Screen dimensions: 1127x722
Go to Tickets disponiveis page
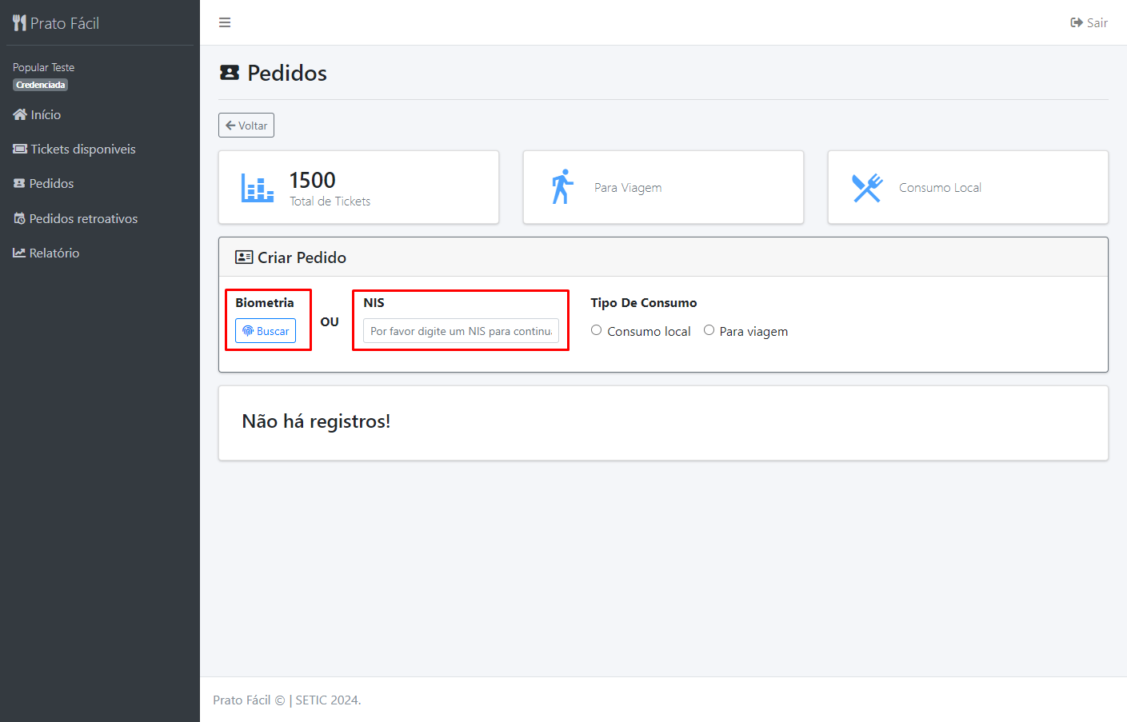82,150
